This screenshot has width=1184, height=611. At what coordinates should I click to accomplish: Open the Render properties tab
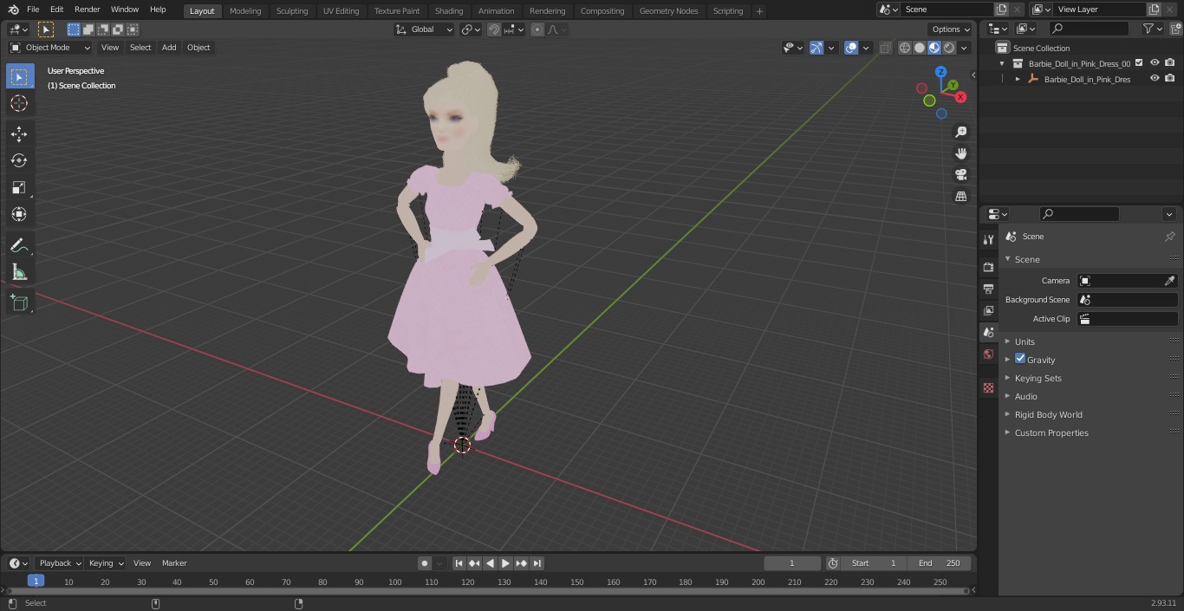tap(988, 267)
